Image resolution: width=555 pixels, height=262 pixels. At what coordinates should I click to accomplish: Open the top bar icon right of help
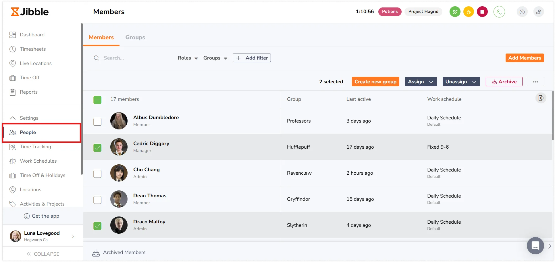pyautogui.click(x=539, y=12)
